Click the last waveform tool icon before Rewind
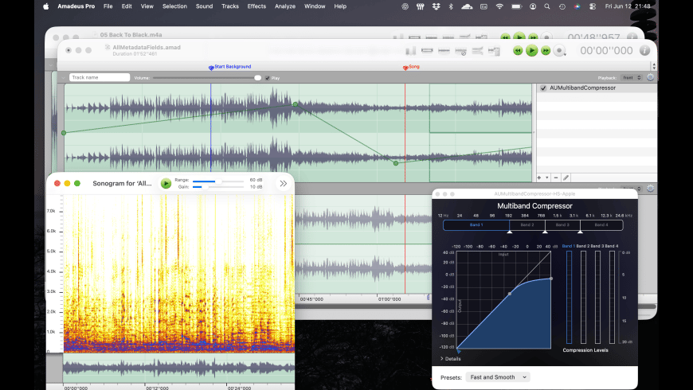693x390 pixels. coord(494,51)
